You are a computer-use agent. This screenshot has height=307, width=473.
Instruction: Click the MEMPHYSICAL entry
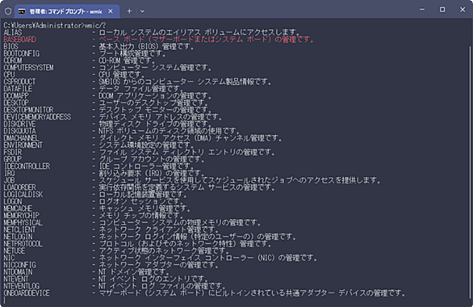tap(23, 222)
